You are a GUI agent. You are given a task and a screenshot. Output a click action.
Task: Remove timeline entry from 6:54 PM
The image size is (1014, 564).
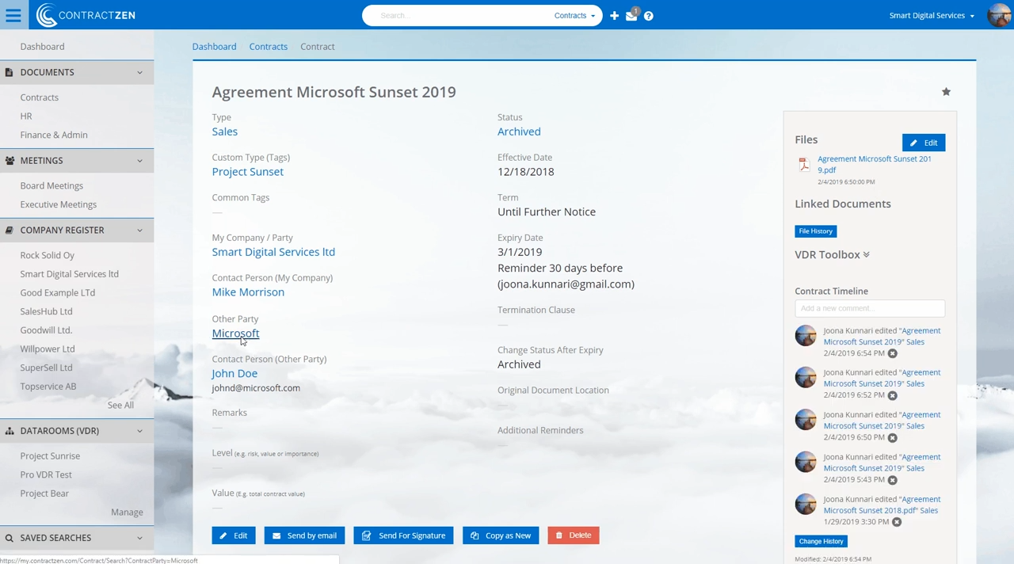tap(892, 353)
